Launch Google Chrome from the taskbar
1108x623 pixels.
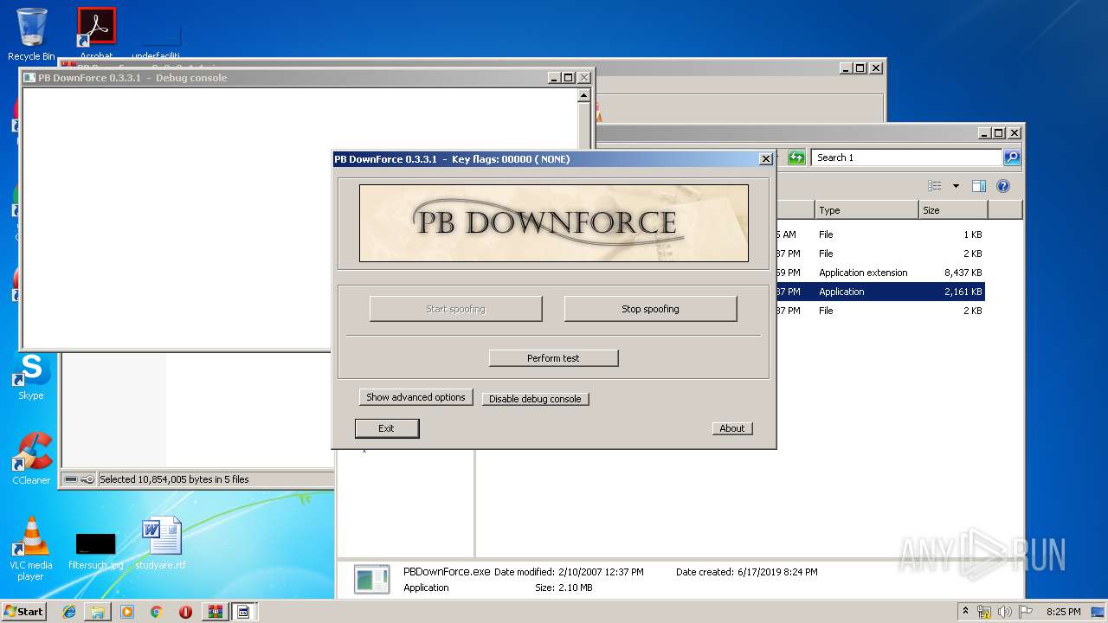tap(156, 612)
